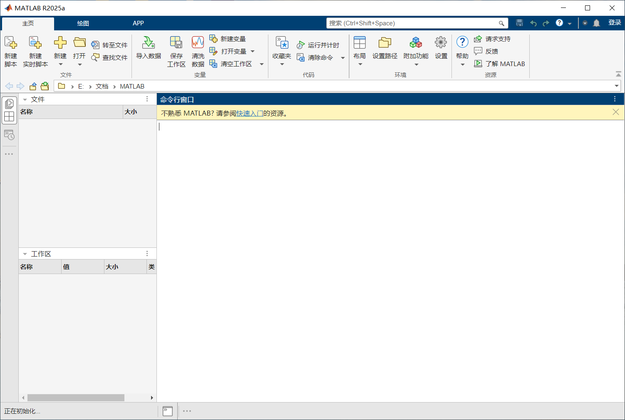Click 请求支持 request support
This screenshot has height=420, width=625.
(x=493, y=39)
